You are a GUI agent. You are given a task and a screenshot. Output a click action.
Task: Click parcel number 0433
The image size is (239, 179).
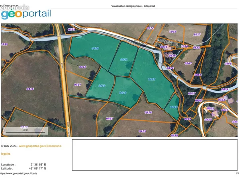tap(221, 100)
